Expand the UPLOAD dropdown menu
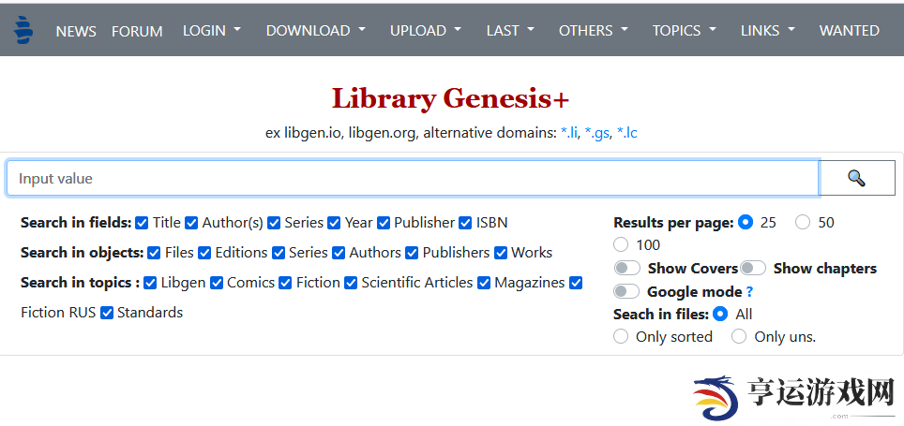The height and width of the screenshot is (426, 904). pos(426,31)
